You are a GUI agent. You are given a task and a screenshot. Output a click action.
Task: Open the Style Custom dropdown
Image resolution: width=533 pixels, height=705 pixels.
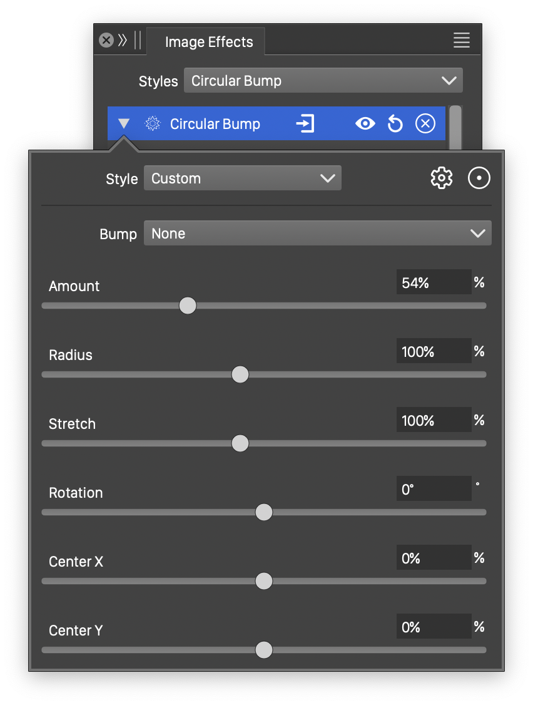coord(242,178)
